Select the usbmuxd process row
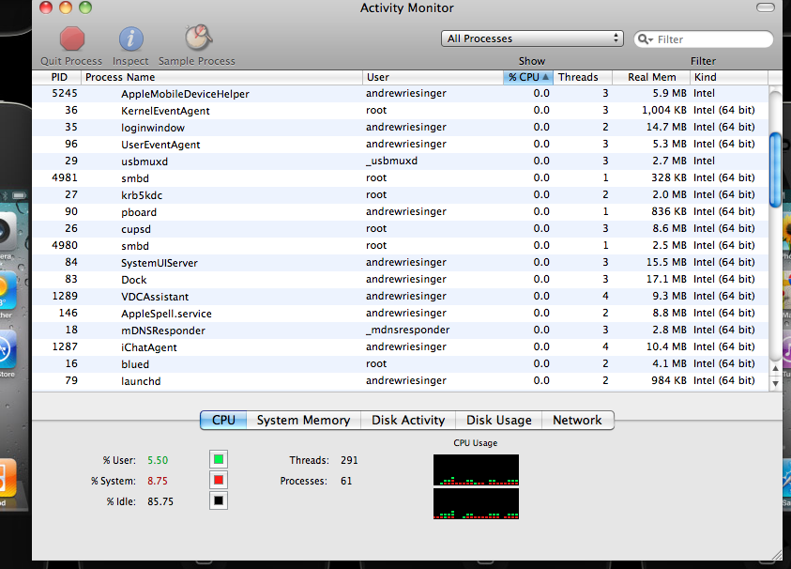 coord(400,161)
